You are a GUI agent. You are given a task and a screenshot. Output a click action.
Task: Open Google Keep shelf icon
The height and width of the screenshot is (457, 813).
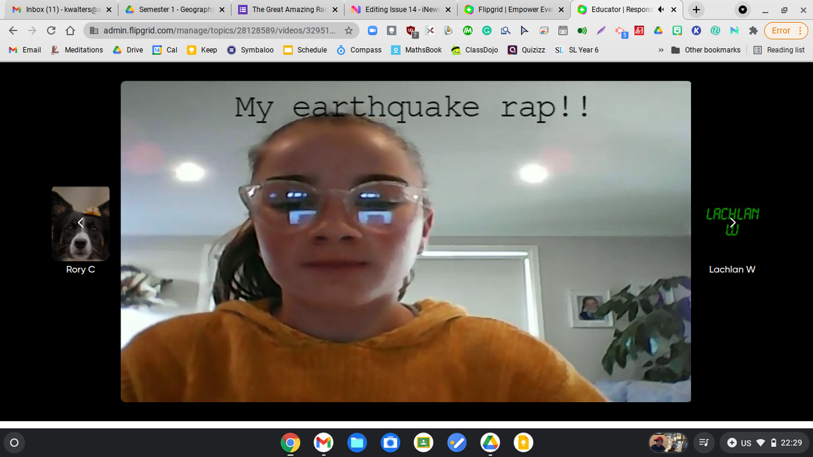(x=522, y=443)
